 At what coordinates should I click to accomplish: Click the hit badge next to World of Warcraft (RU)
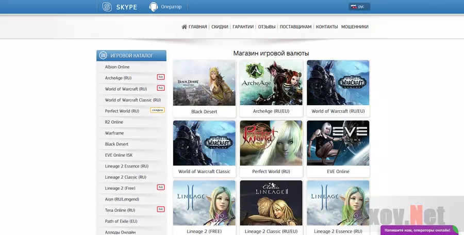pos(161,88)
